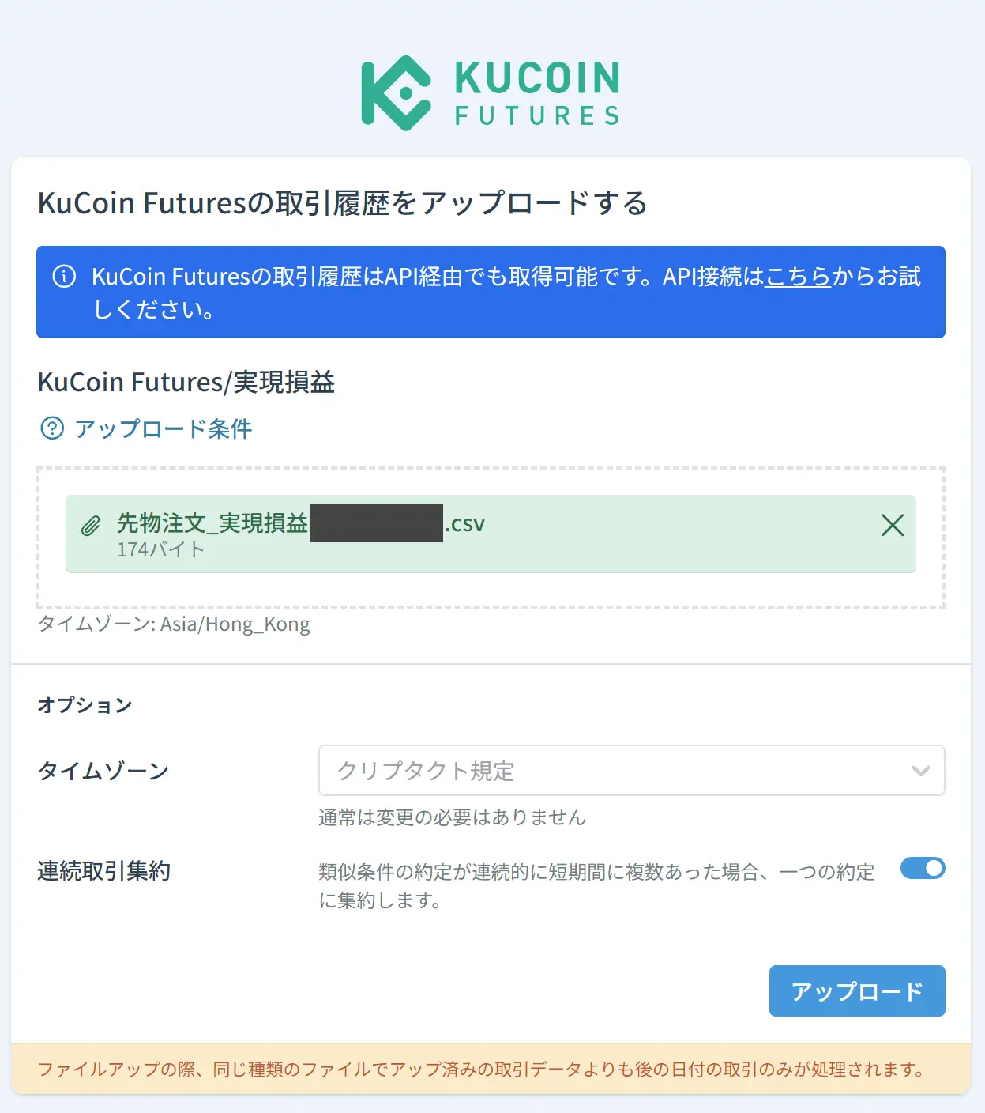The width and height of the screenshot is (985, 1113).
Task: Click the KuCoin Futures/実現損益 heading
Action: pos(186,382)
